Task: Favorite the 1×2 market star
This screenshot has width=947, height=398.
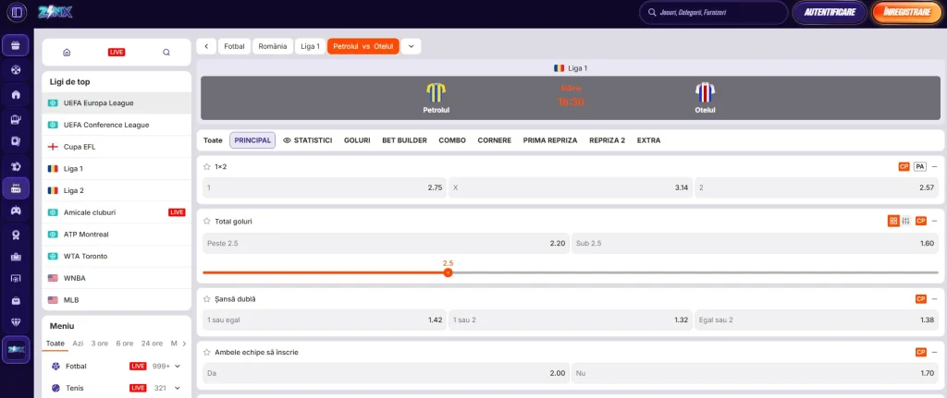Action: (207, 166)
